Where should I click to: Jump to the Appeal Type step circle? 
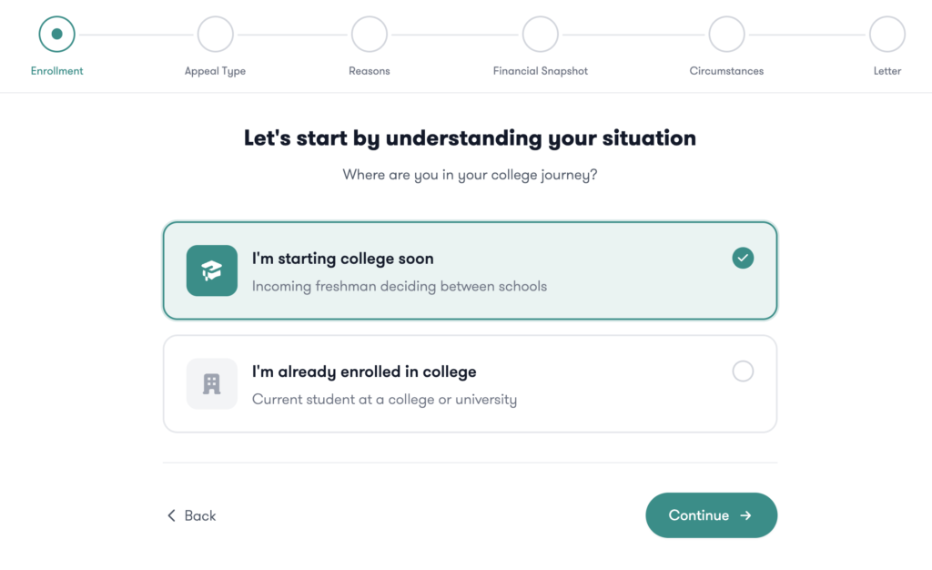[x=215, y=35]
